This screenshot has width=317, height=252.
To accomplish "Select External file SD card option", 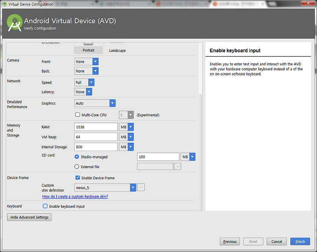I will (77, 167).
